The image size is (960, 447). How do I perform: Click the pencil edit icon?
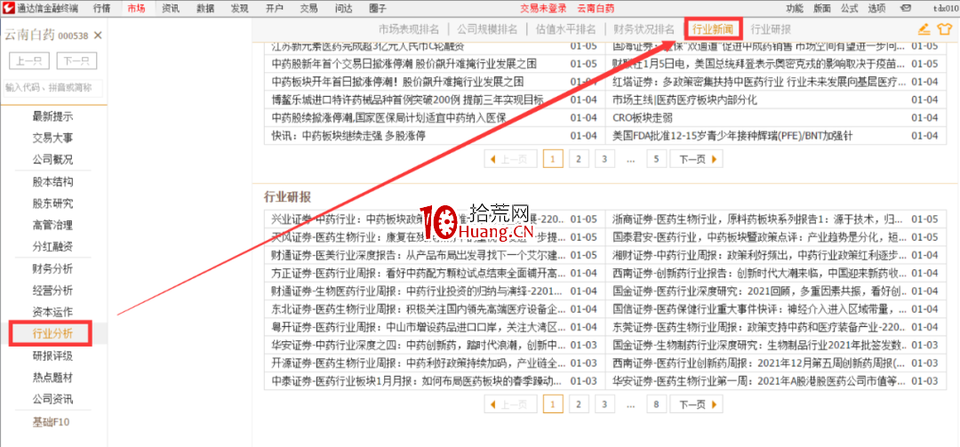pos(924,28)
